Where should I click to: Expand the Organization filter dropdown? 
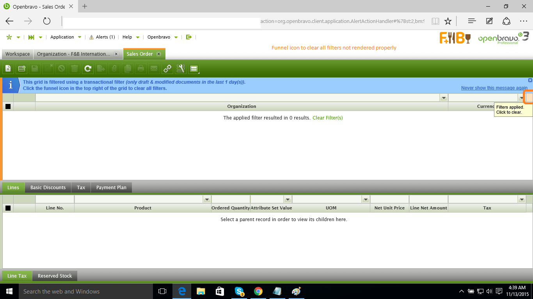point(444,98)
